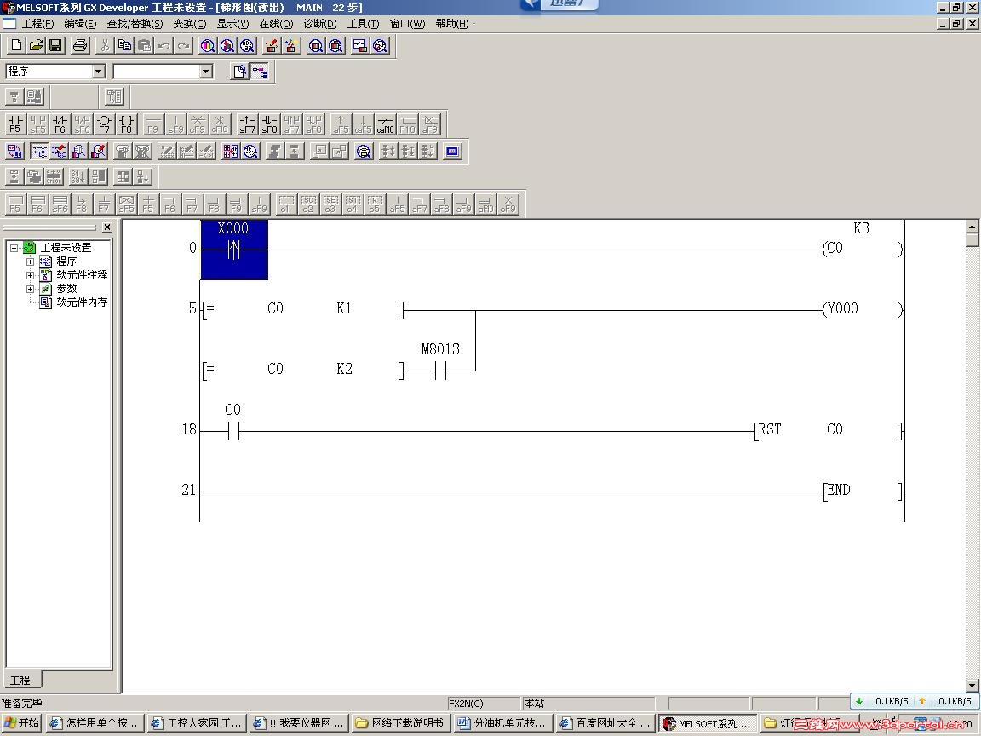
Task: Click the 'error' check program icon
Action: click(54, 177)
